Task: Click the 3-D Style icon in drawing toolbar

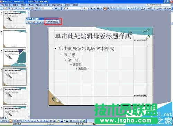Action: click(84, 121)
